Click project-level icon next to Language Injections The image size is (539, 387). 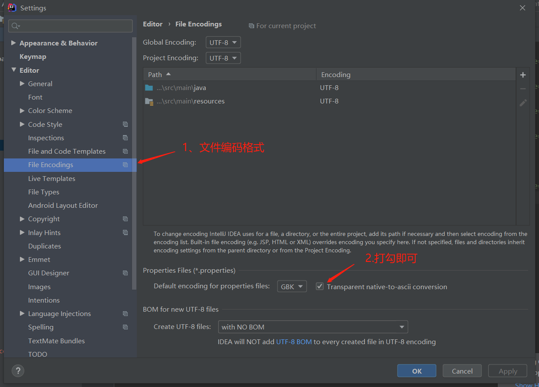click(x=125, y=314)
